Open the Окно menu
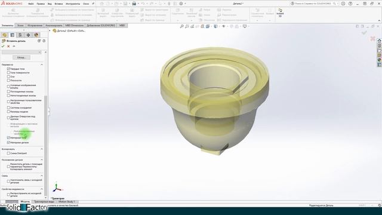Viewport: 382px width, 215px height. tap(86, 4)
